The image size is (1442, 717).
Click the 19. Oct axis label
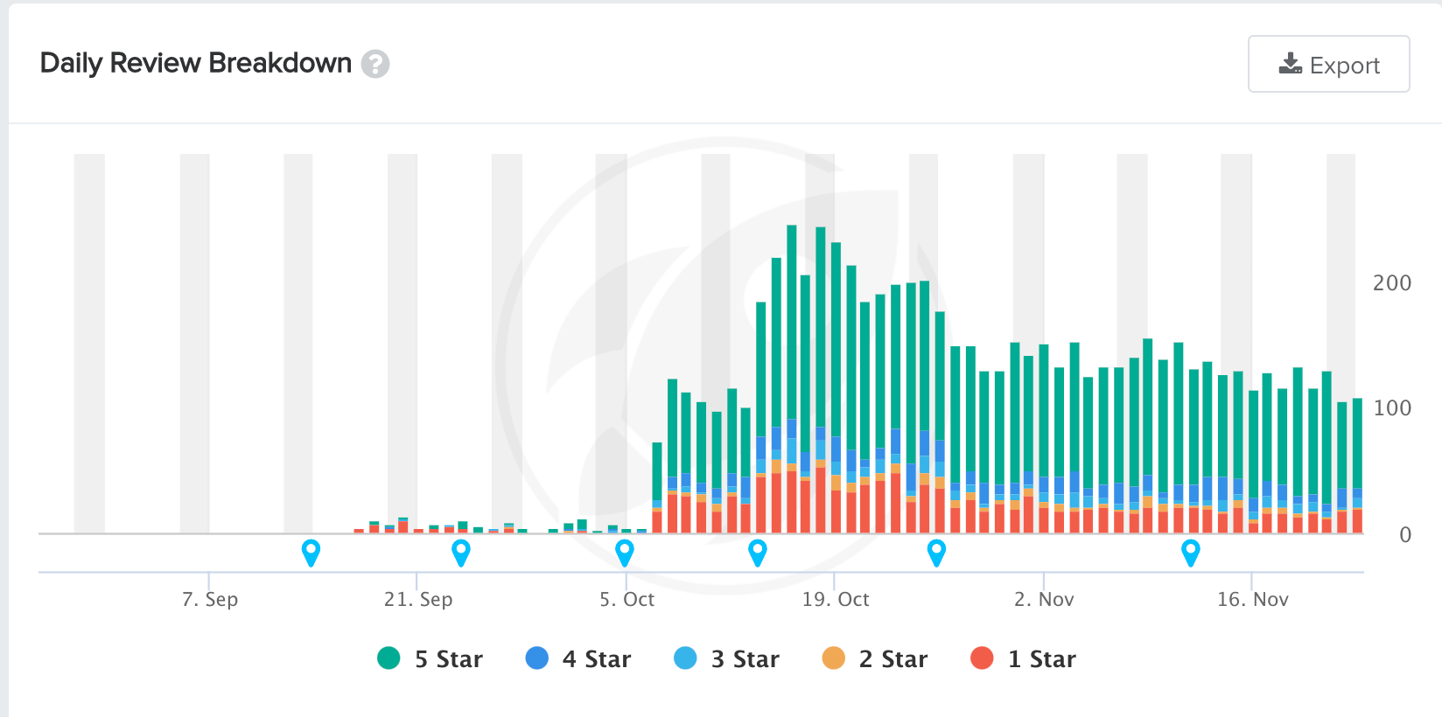coord(836,599)
